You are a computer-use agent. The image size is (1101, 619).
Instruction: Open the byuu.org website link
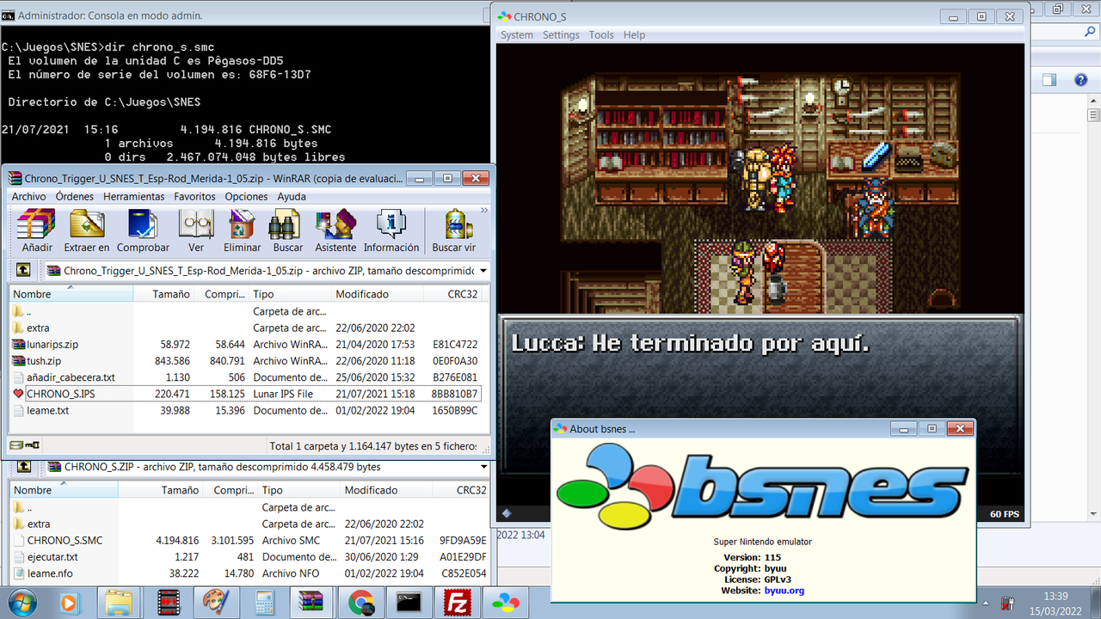[x=784, y=591]
